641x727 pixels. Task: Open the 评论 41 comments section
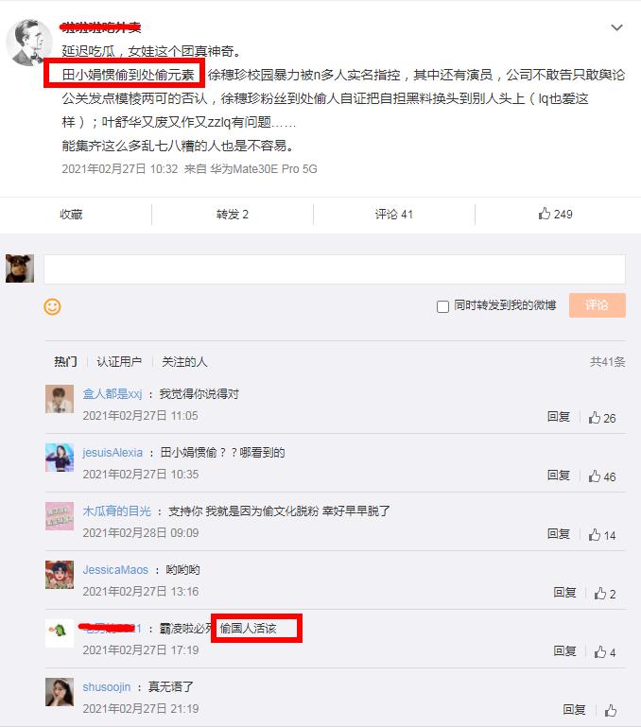coord(394,215)
